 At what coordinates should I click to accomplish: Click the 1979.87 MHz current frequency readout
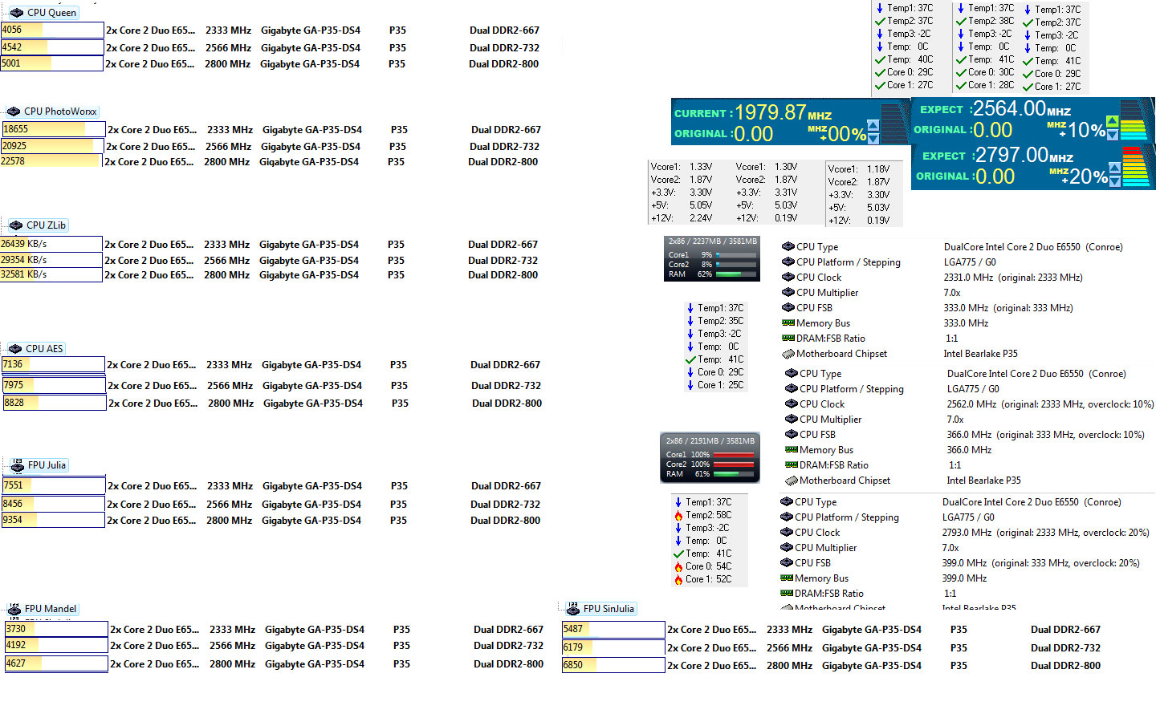click(x=784, y=113)
